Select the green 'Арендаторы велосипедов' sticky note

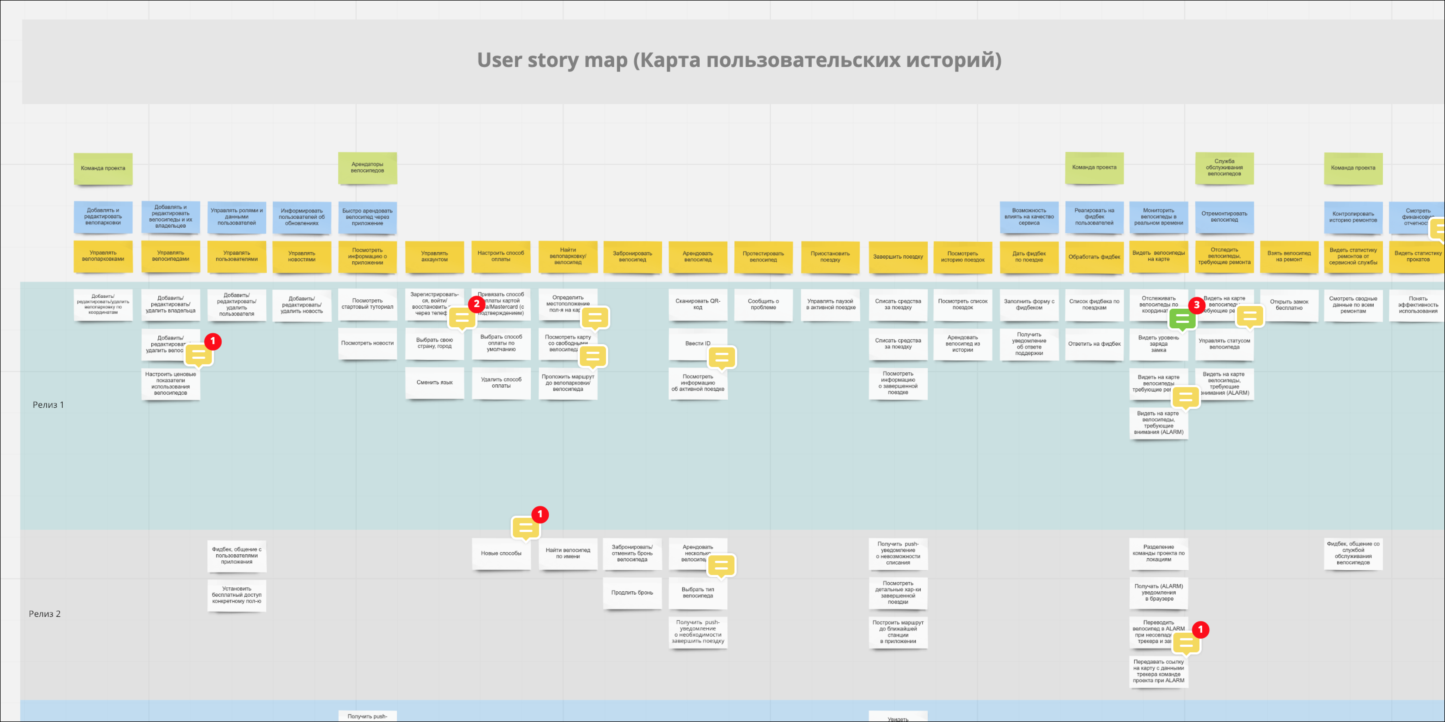pos(368,168)
